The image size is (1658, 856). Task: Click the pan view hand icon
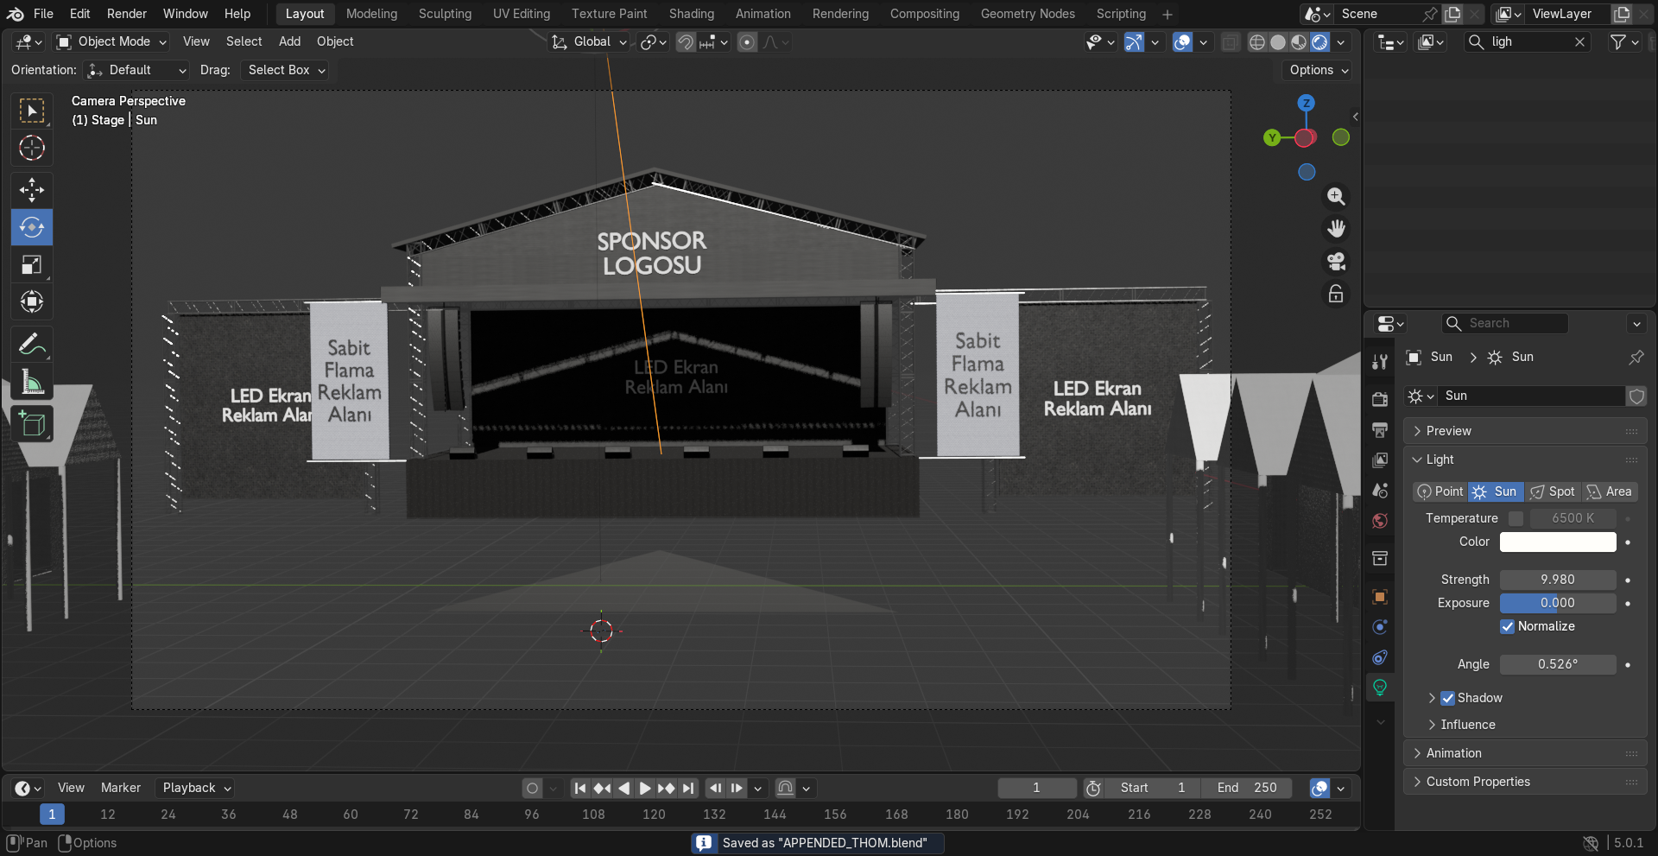point(1336,229)
